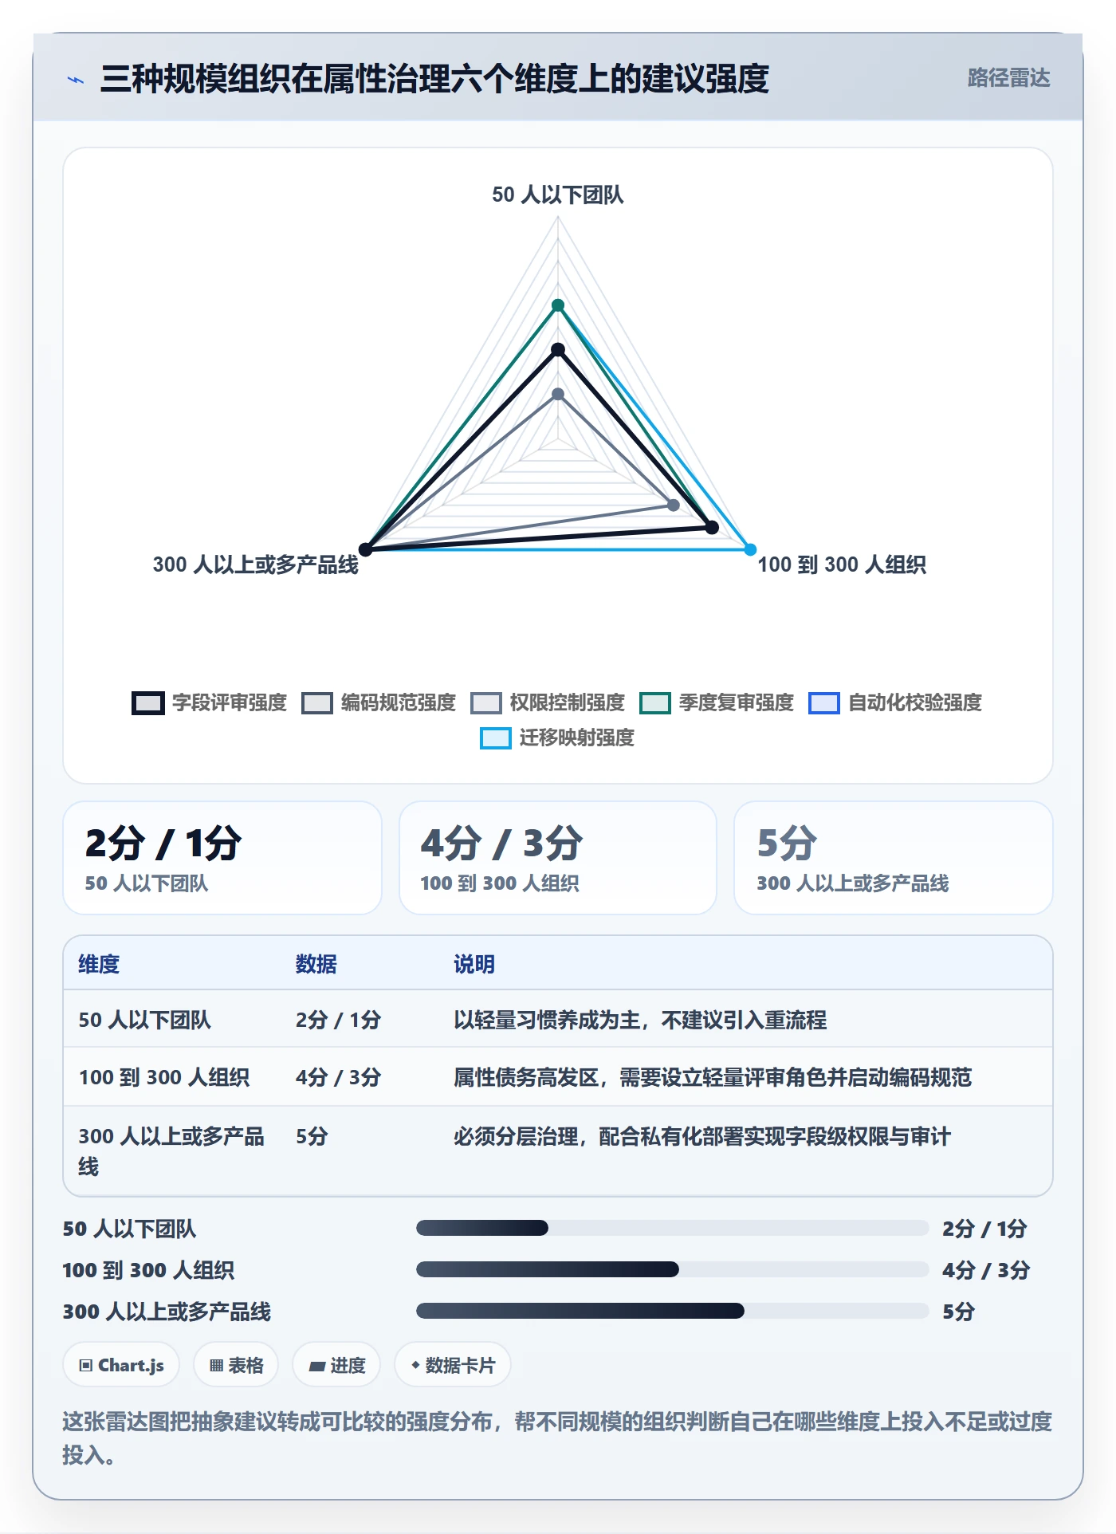This screenshot has height=1534, width=1116.
Task: Select the 5分 data card
Action: pyautogui.click(x=894, y=858)
